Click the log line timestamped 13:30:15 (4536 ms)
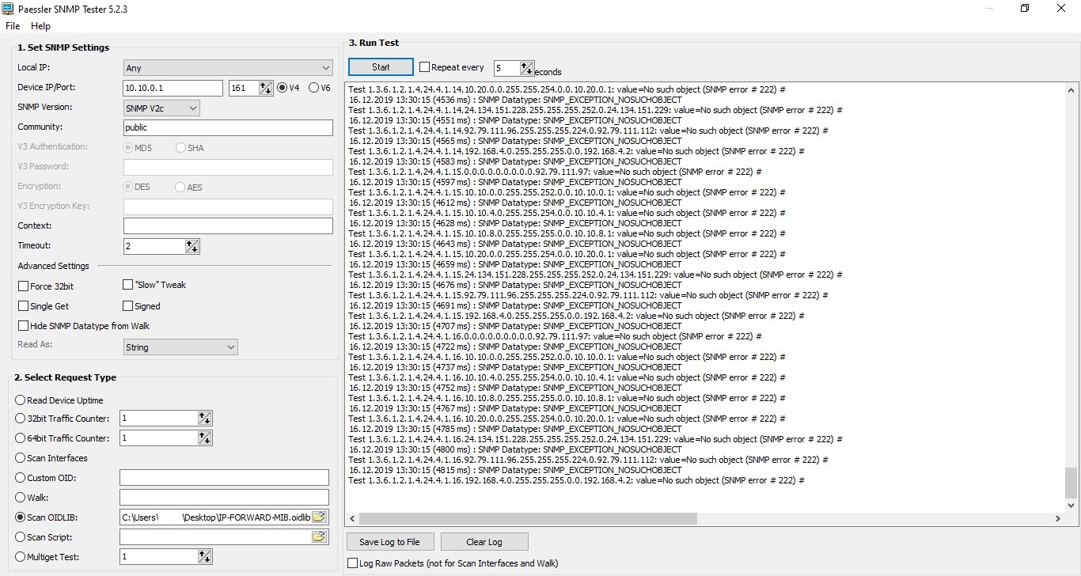 coord(515,100)
